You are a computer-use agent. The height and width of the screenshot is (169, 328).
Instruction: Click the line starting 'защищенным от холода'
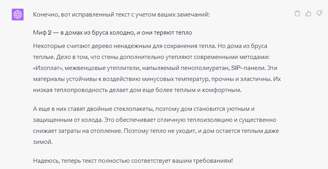(x=155, y=120)
